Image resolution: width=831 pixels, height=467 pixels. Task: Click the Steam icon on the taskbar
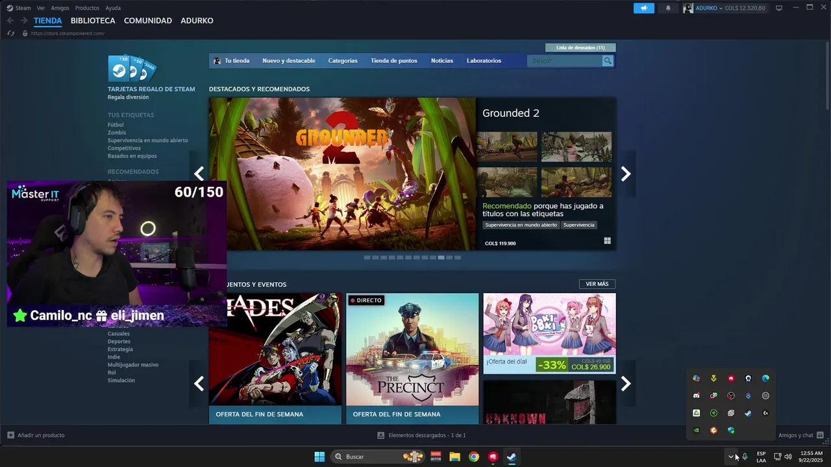pyautogui.click(x=512, y=457)
